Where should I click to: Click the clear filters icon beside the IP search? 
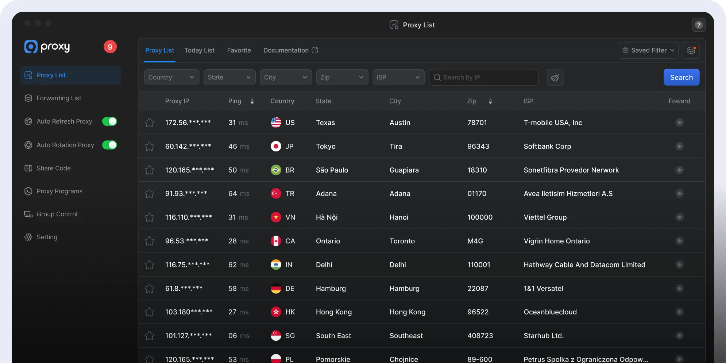(555, 77)
